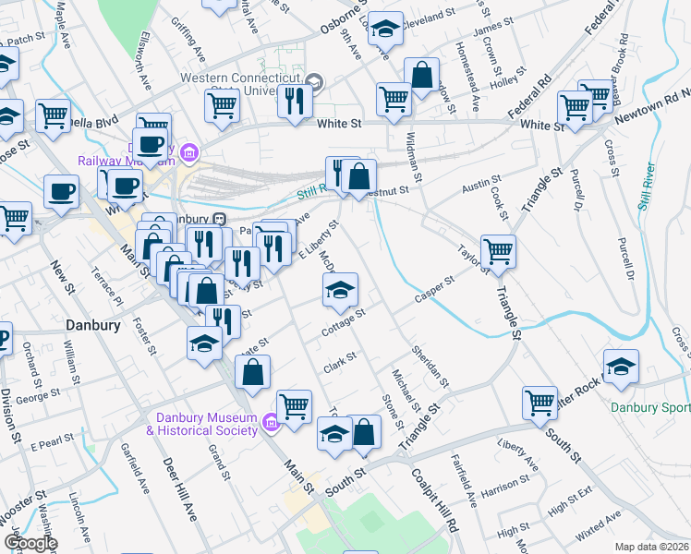The image size is (691, 554).
Task: Click the restaurant marker above Liberty St label
Action: coord(242,266)
